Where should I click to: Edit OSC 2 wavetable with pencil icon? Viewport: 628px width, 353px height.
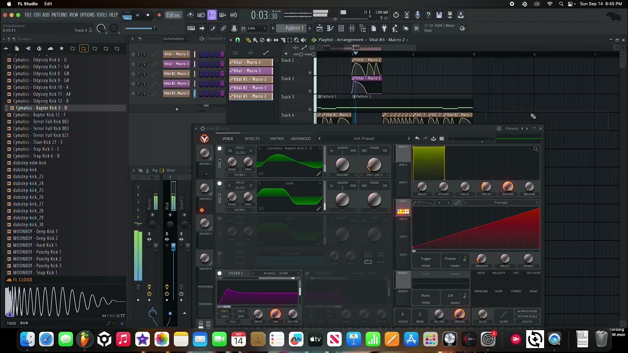pos(318,208)
